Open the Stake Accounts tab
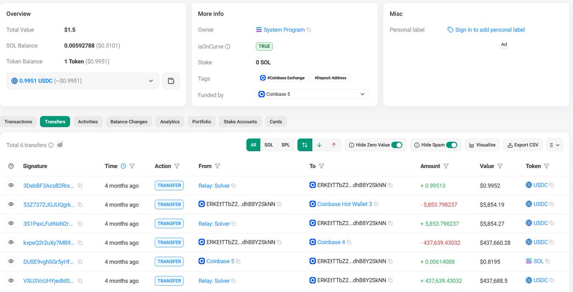The width and height of the screenshot is (573, 292). click(240, 122)
